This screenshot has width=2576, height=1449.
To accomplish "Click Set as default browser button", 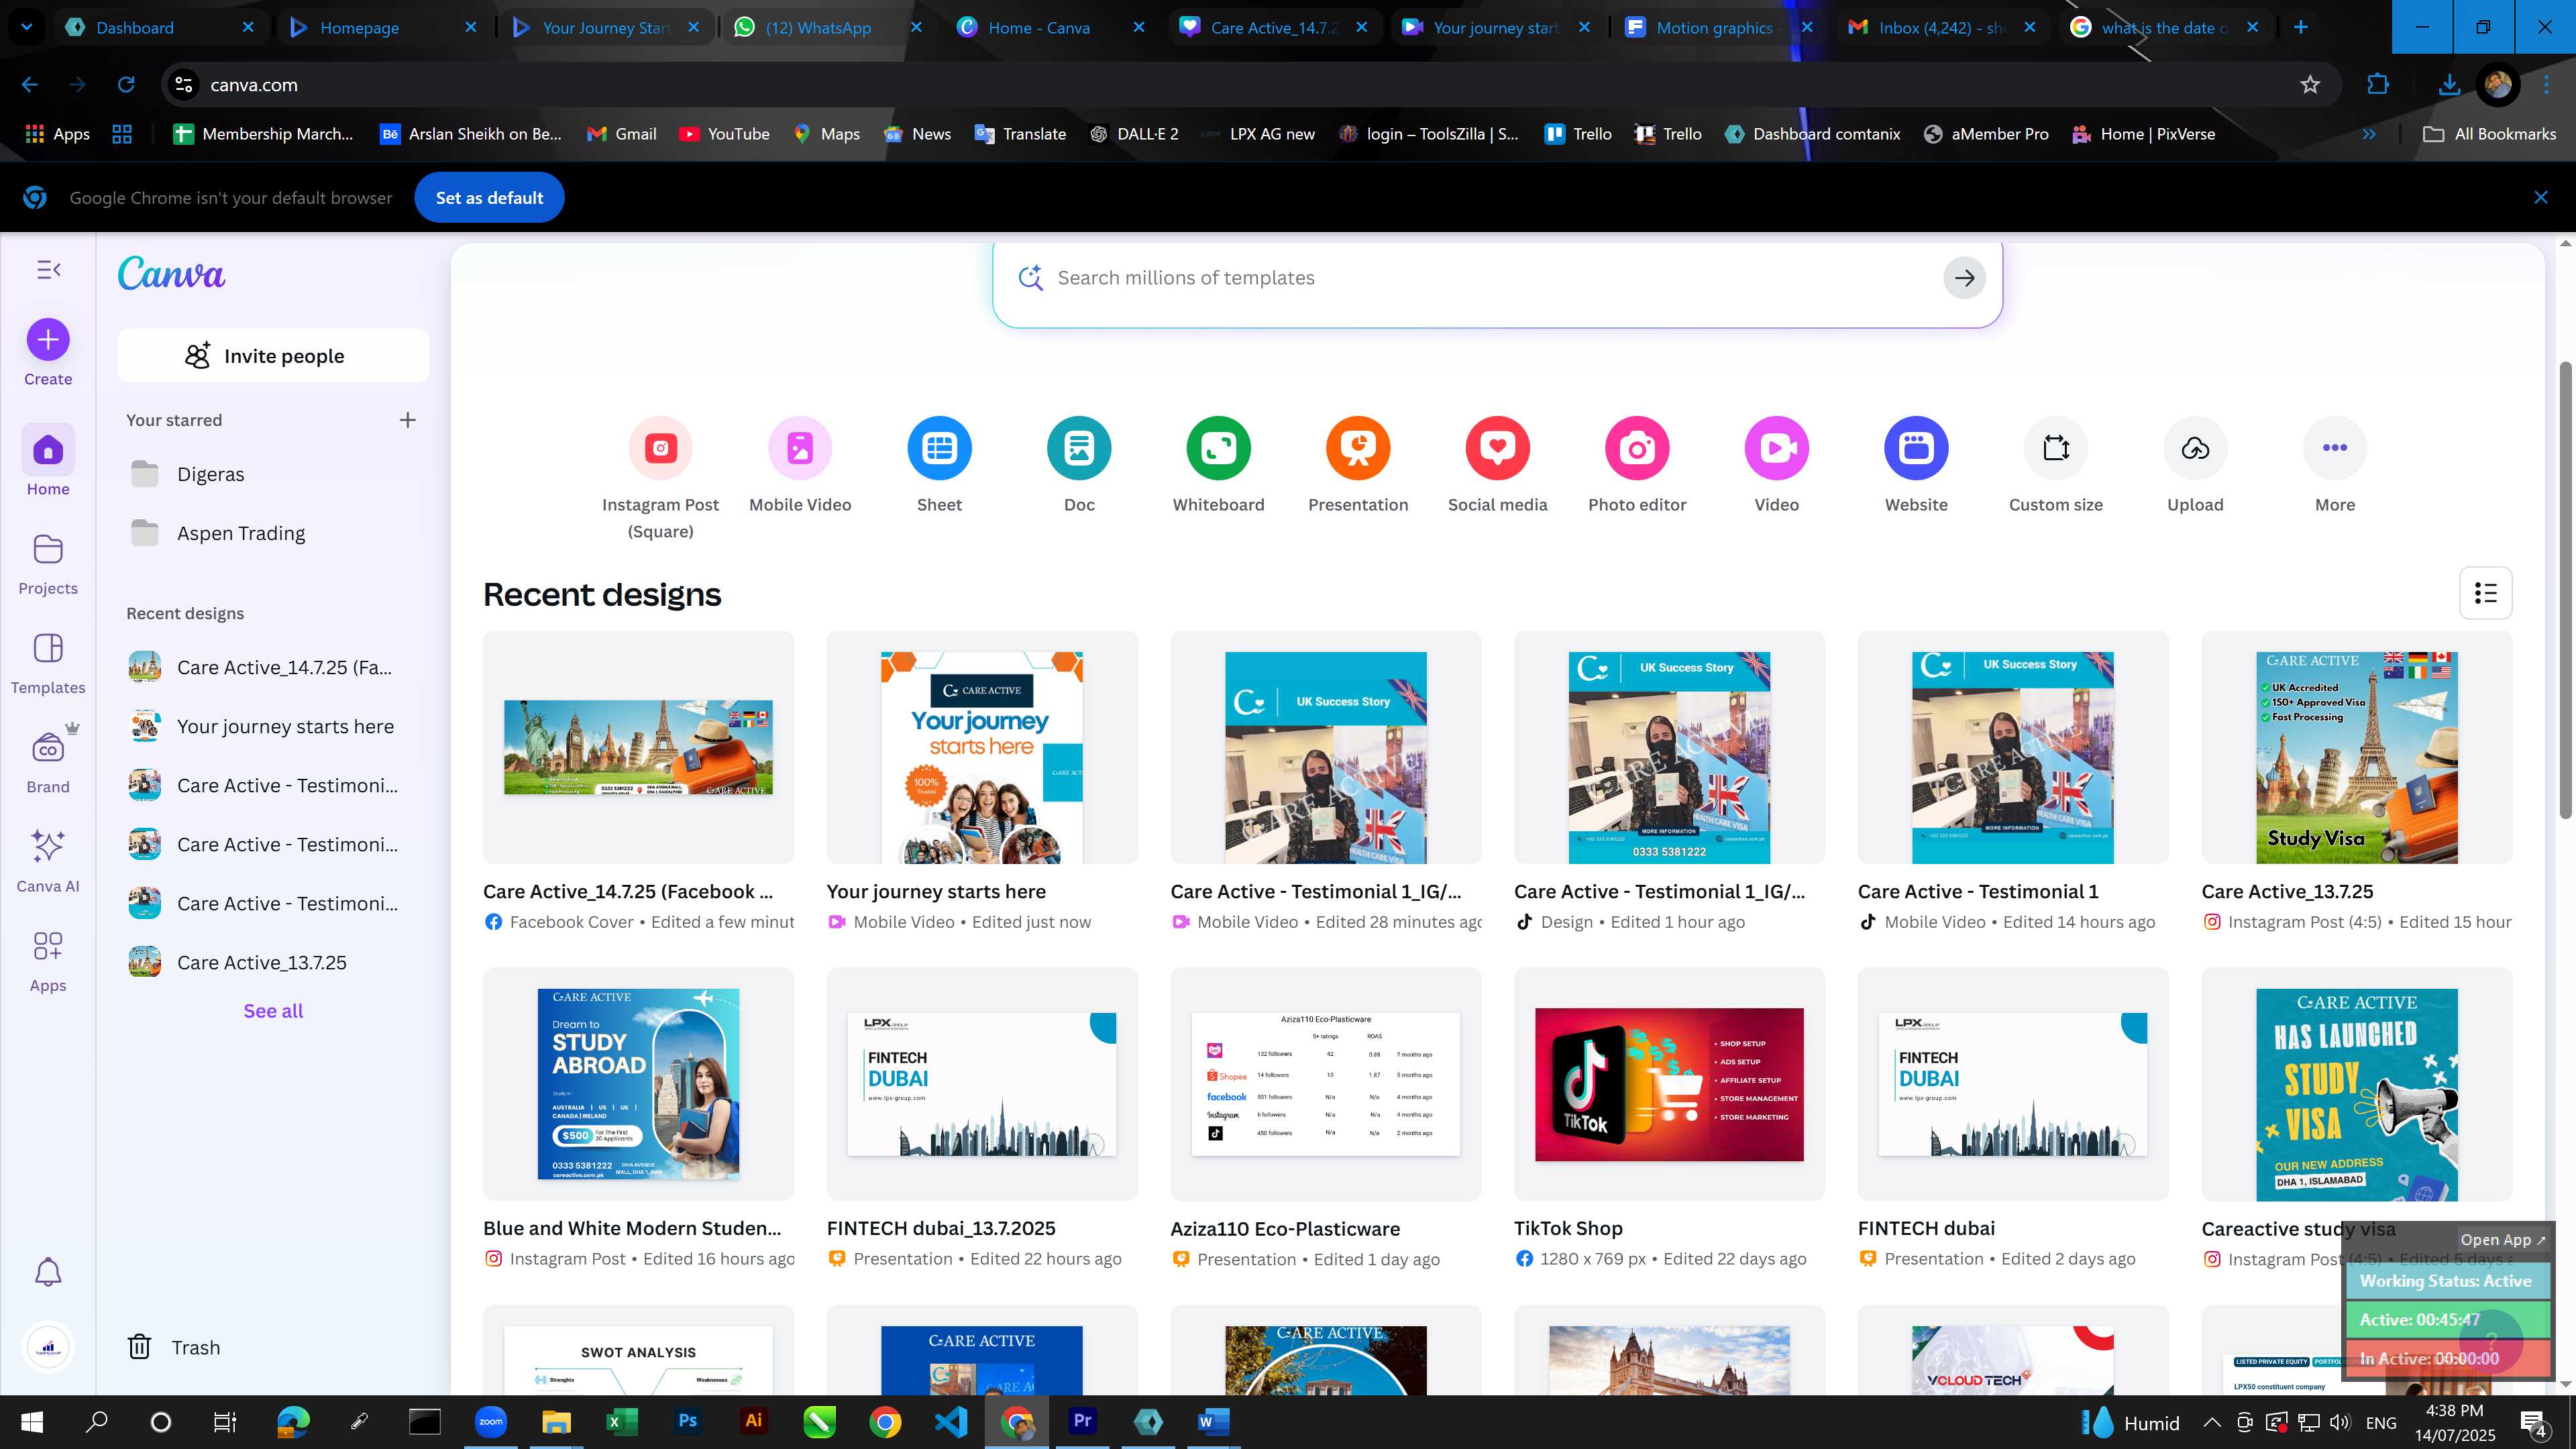I will [489, 198].
